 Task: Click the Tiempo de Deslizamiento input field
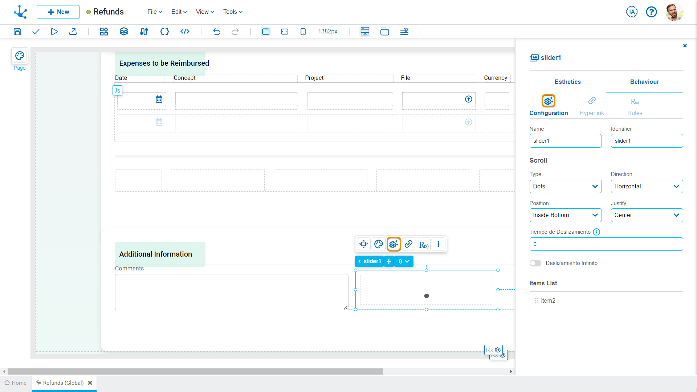(606, 244)
